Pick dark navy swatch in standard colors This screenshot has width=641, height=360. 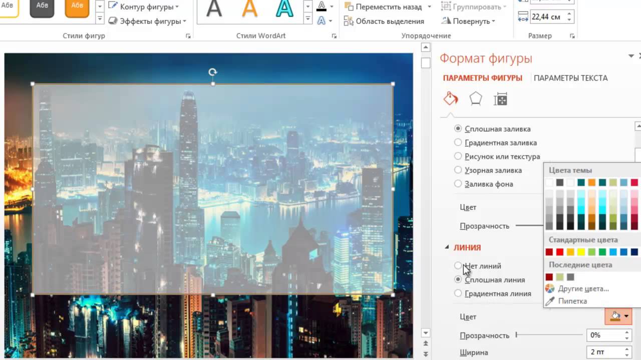tap(634, 252)
